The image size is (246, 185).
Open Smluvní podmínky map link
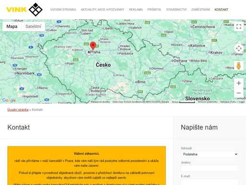208,102
